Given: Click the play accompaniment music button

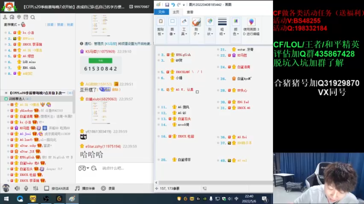Looking at the screenshot, I should click(x=85, y=188).
